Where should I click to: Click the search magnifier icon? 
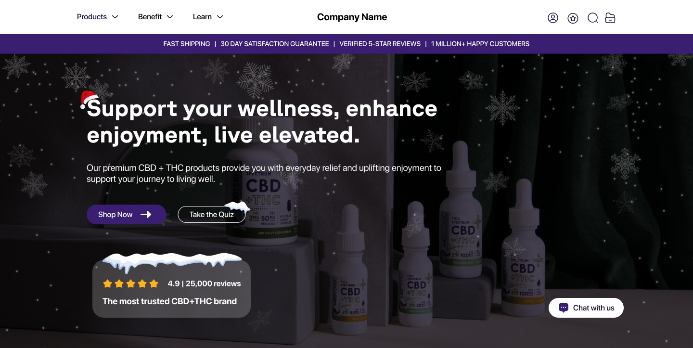[x=593, y=18]
